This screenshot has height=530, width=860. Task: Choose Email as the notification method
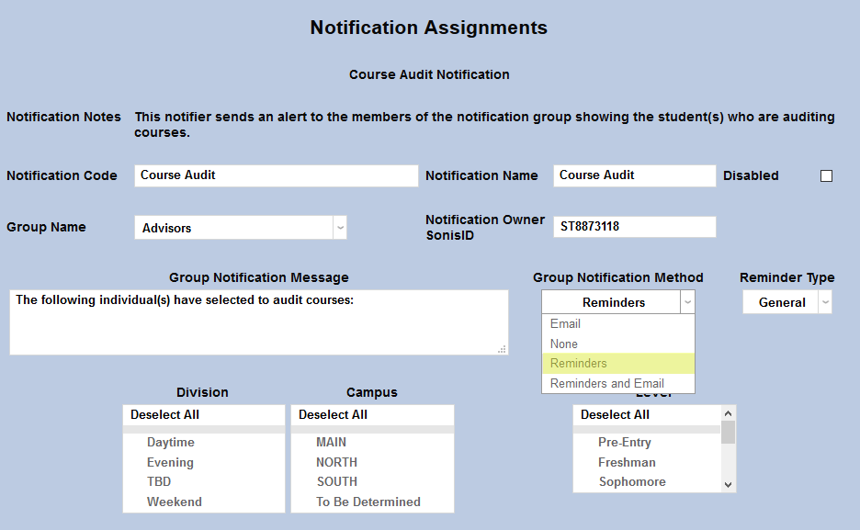click(565, 323)
